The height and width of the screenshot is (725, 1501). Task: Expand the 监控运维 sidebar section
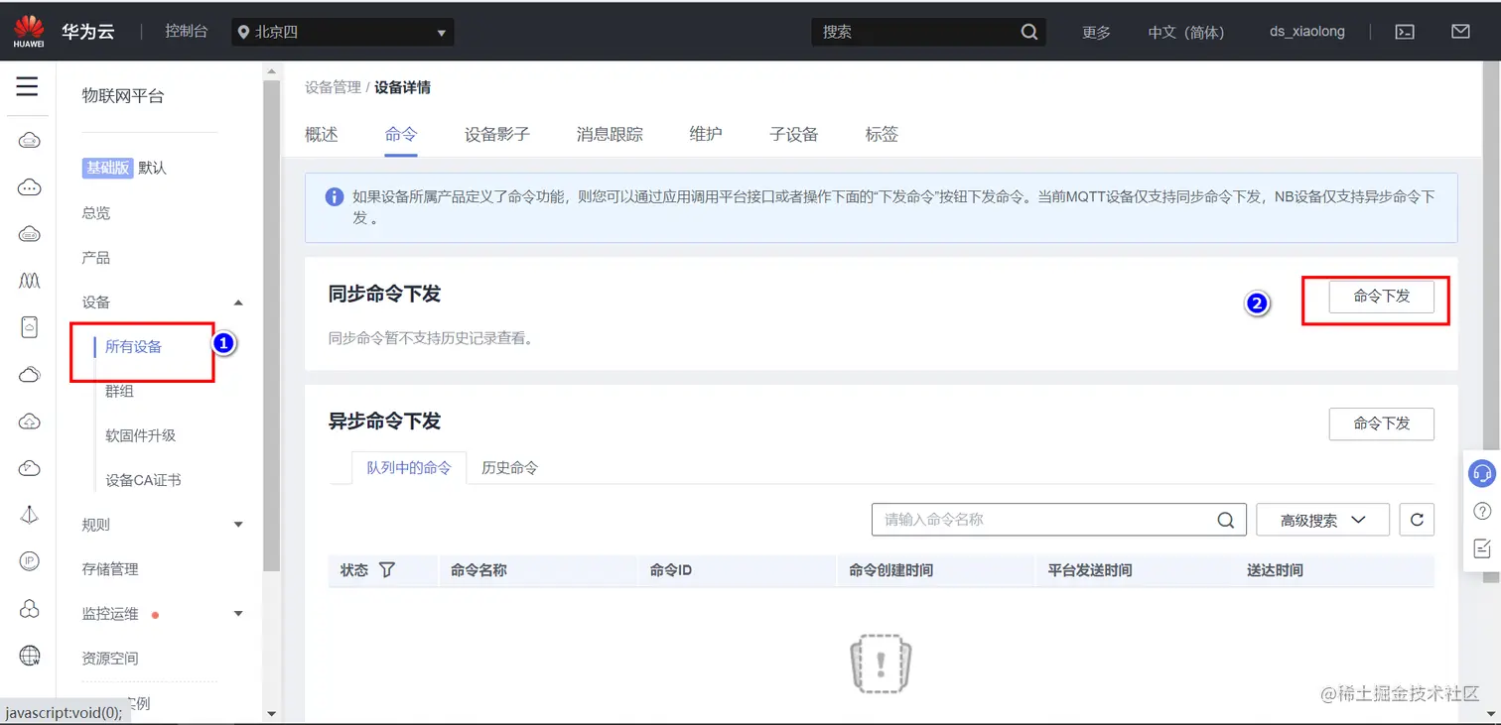tap(238, 614)
